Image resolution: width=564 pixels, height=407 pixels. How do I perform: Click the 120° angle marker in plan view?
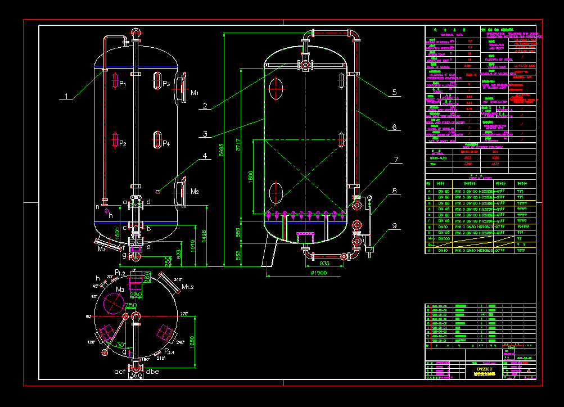(x=91, y=342)
